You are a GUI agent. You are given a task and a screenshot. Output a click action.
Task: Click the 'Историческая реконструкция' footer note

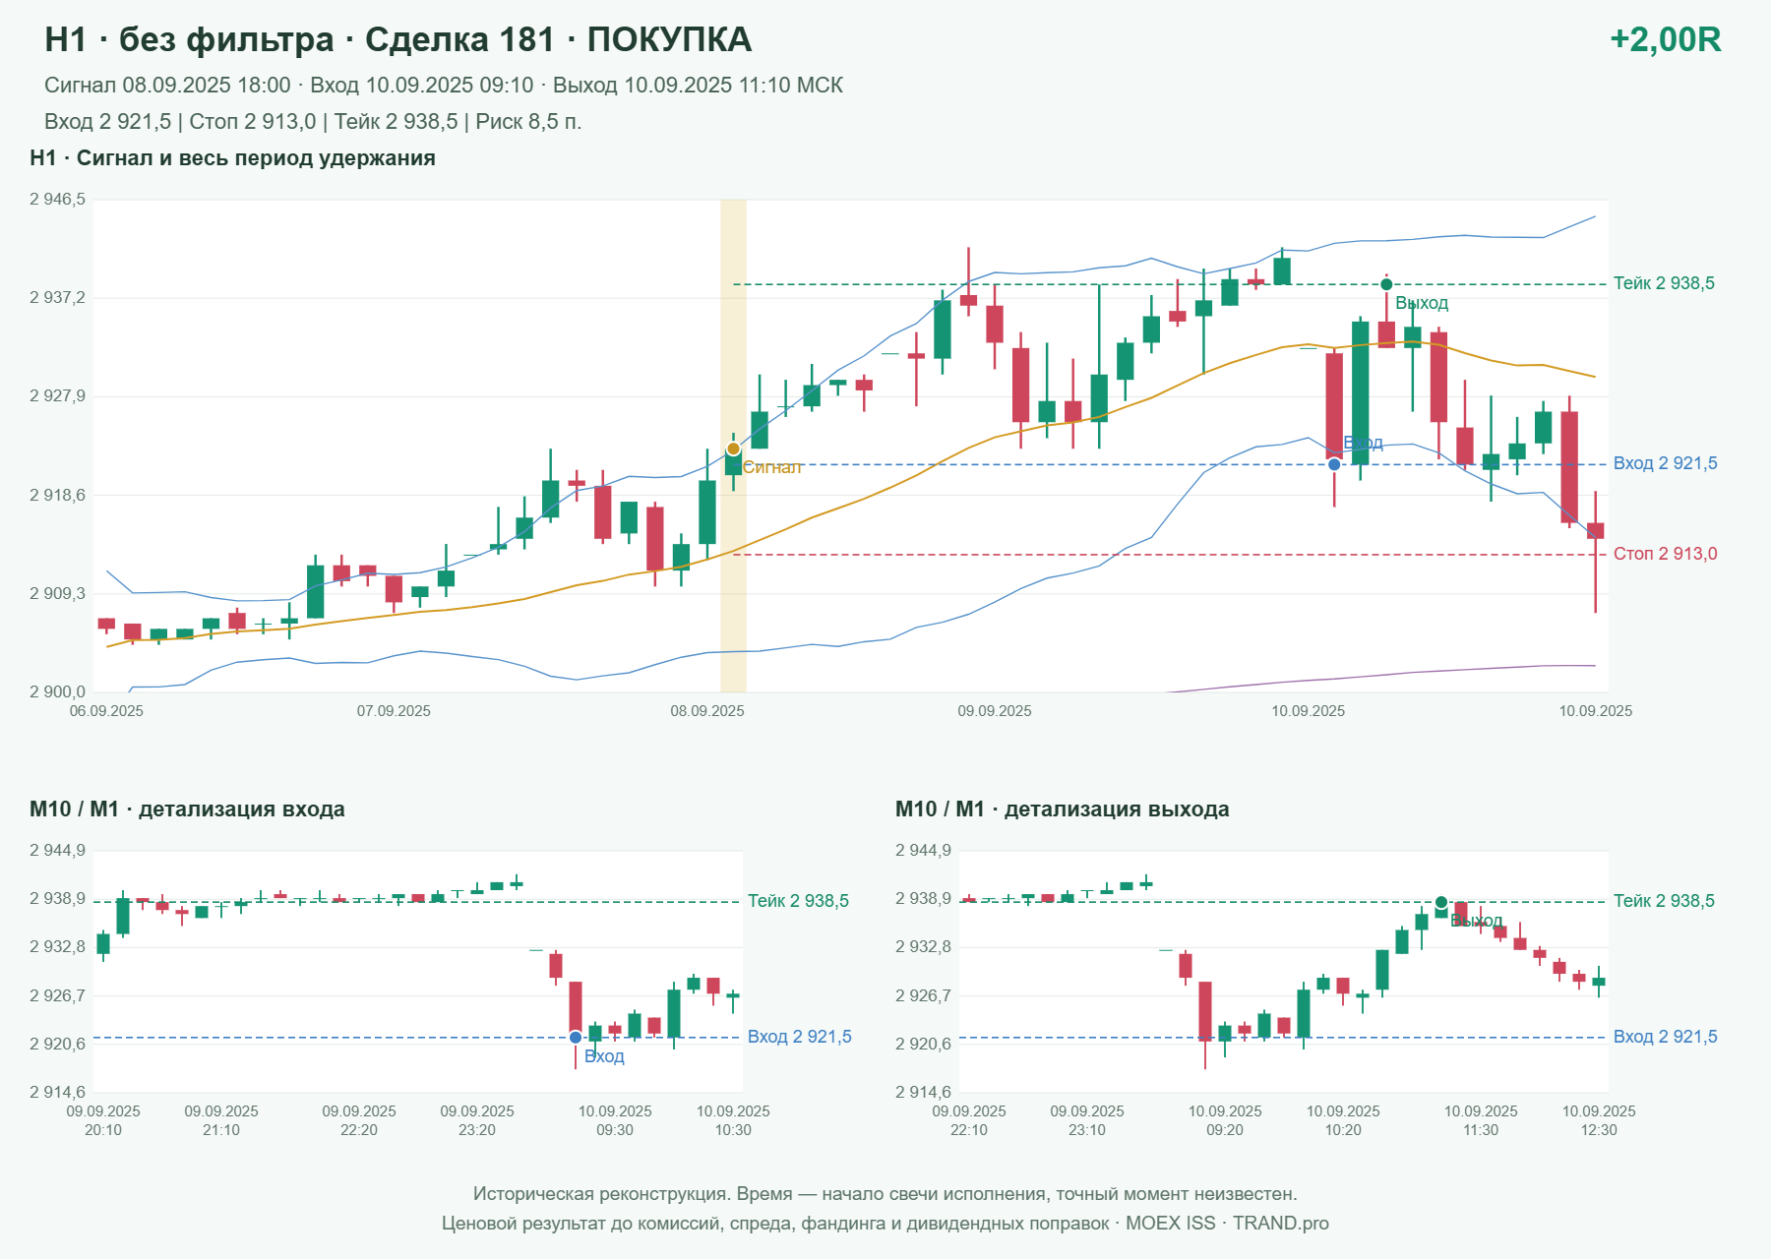[x=885, y=1194]
